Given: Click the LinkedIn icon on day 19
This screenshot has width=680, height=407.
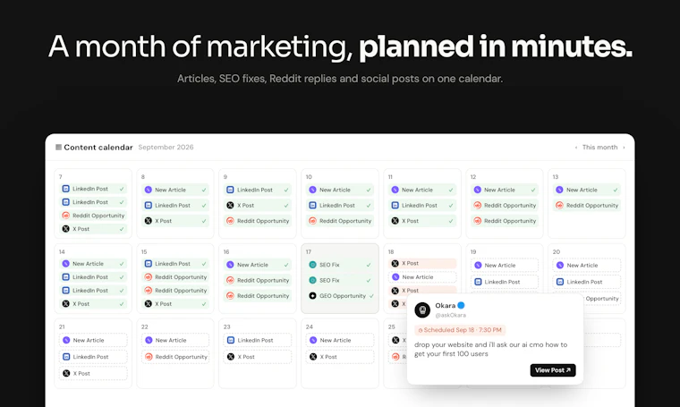Looking at the screenshot, I should [478, 282].
